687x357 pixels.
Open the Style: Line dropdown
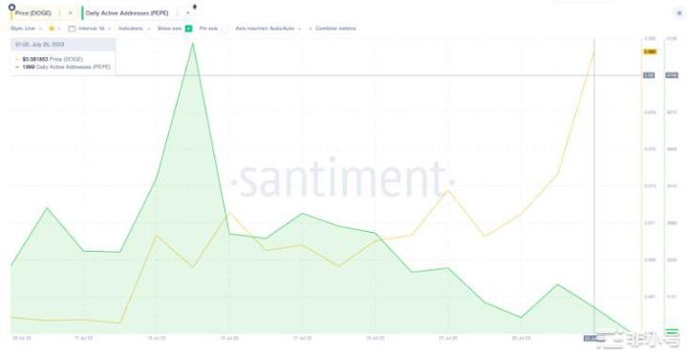[27, 29]
